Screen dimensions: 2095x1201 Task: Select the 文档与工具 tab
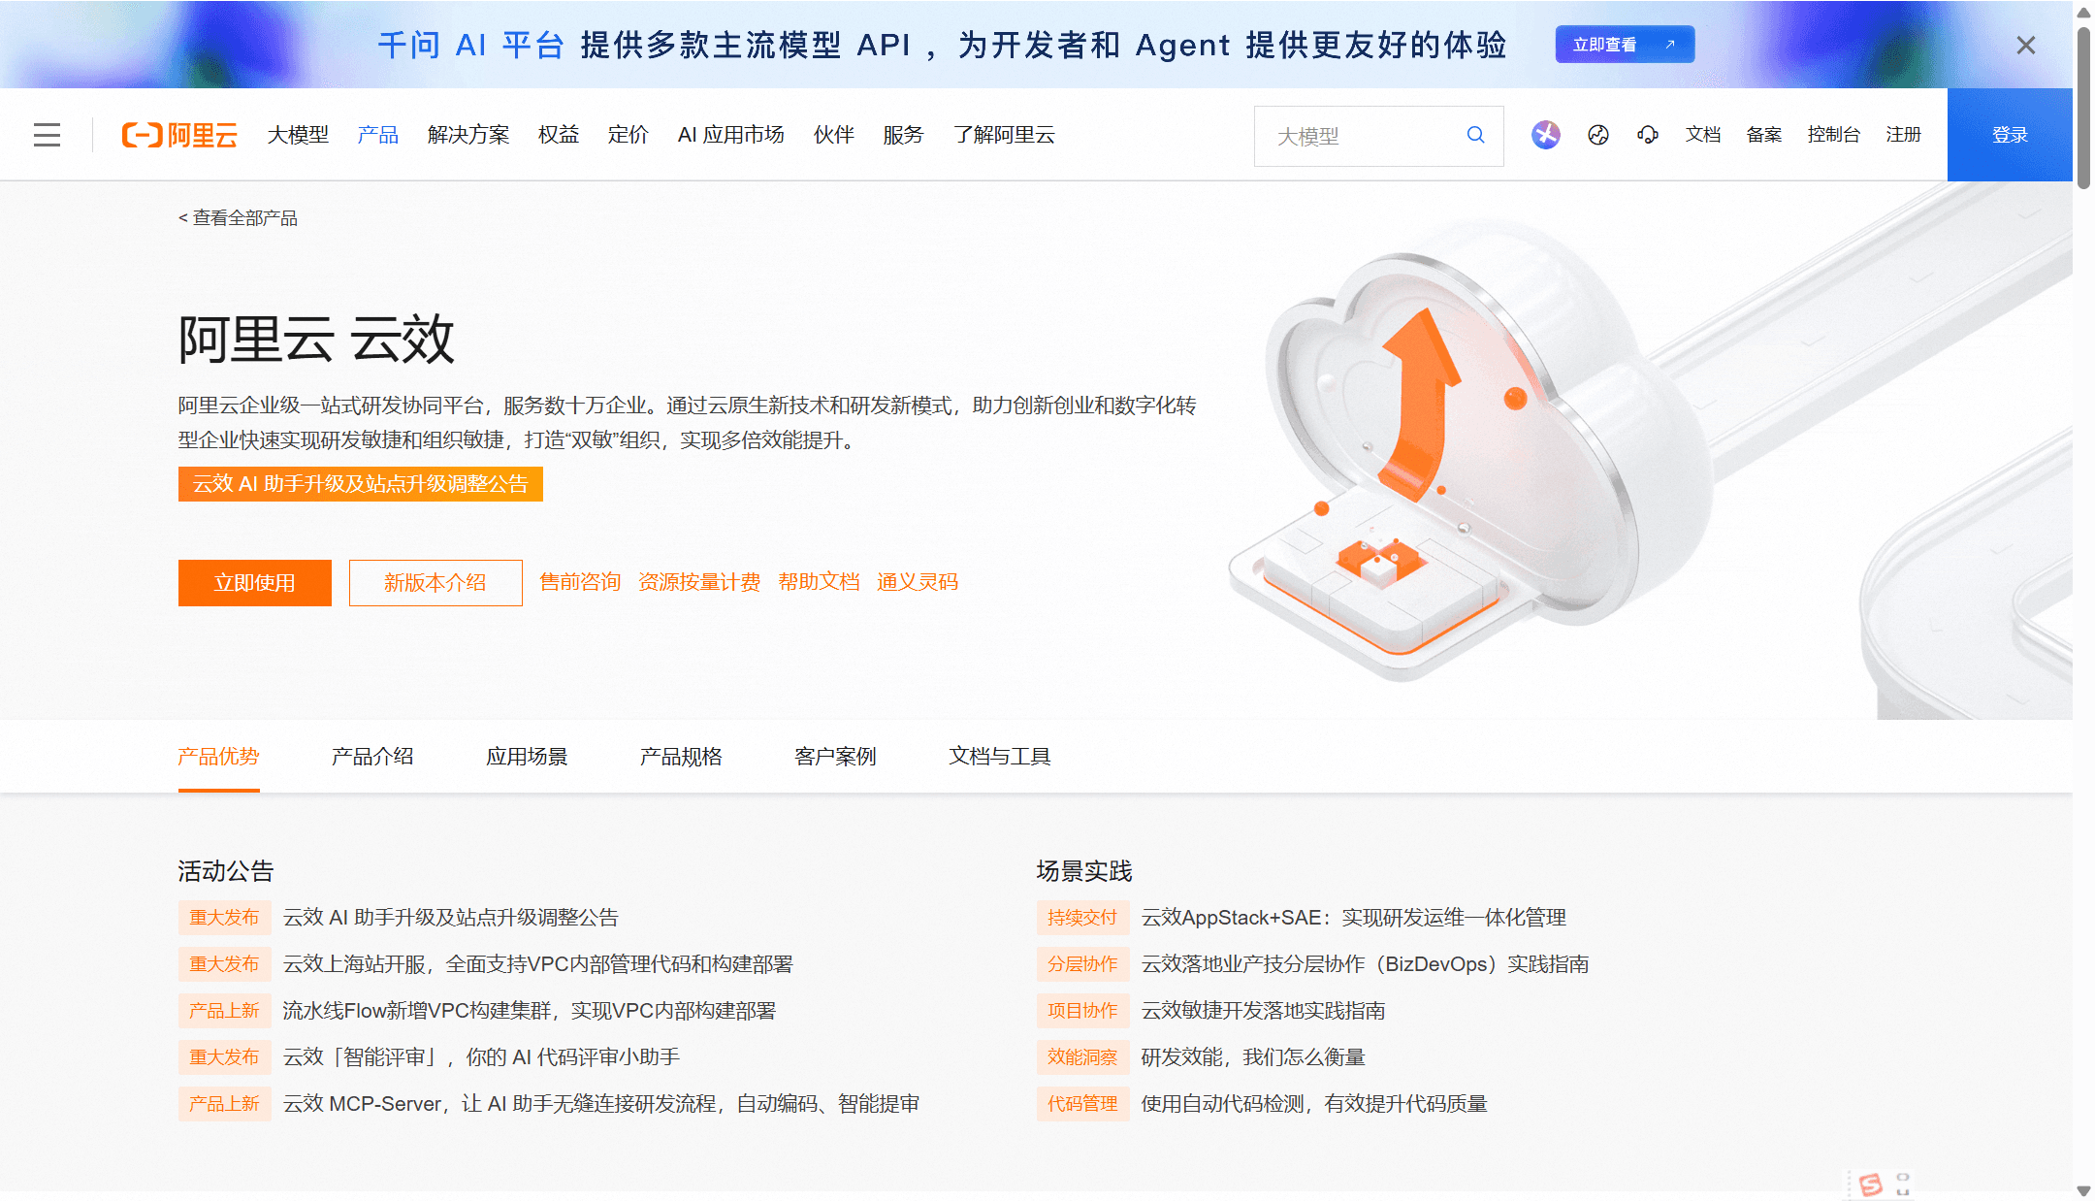pyautogui.click(x=1000, y=757)
